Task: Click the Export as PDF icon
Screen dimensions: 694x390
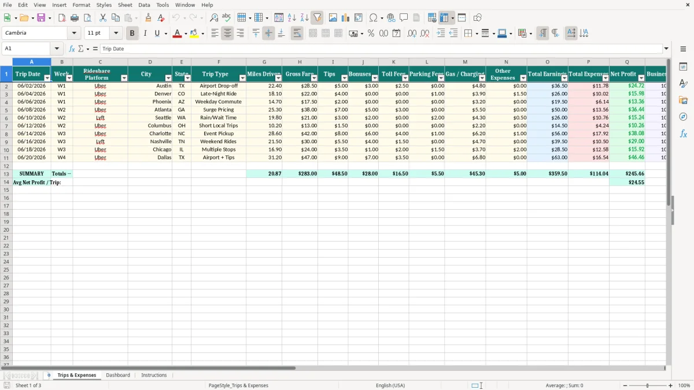Action: [x=62, y=18]
